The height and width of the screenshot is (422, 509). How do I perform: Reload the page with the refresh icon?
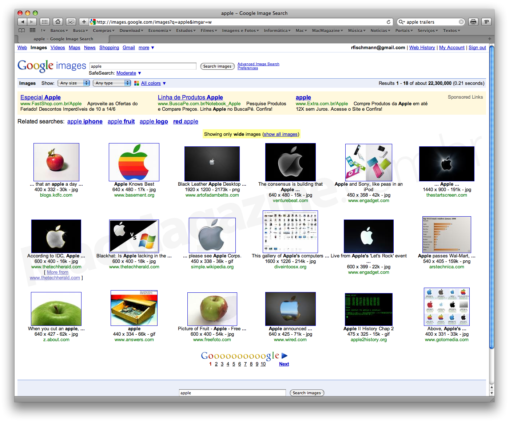(x=389, y=22)
